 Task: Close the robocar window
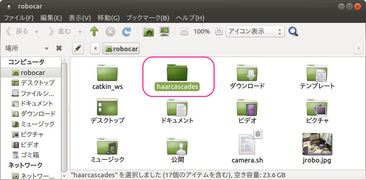coord(357,6)
